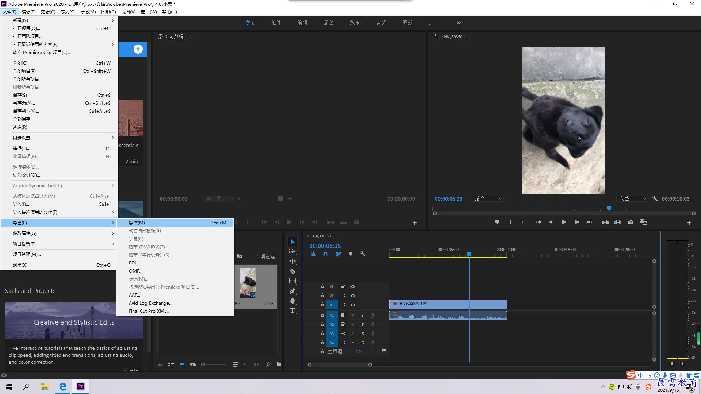Image resolution: width=701 pixels, height=394 pixels.
Task: Open the Creative and Stylistic Edits tutorial
Action: [74, 321]
